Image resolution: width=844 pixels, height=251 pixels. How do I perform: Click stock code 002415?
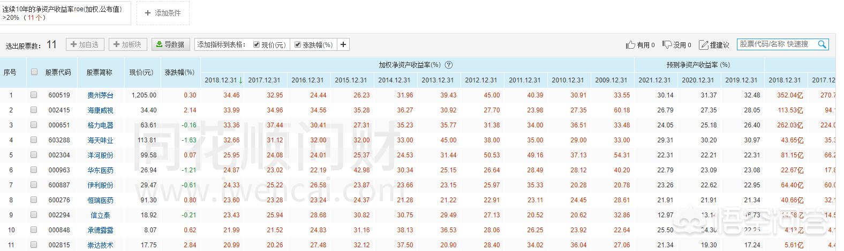59,110
